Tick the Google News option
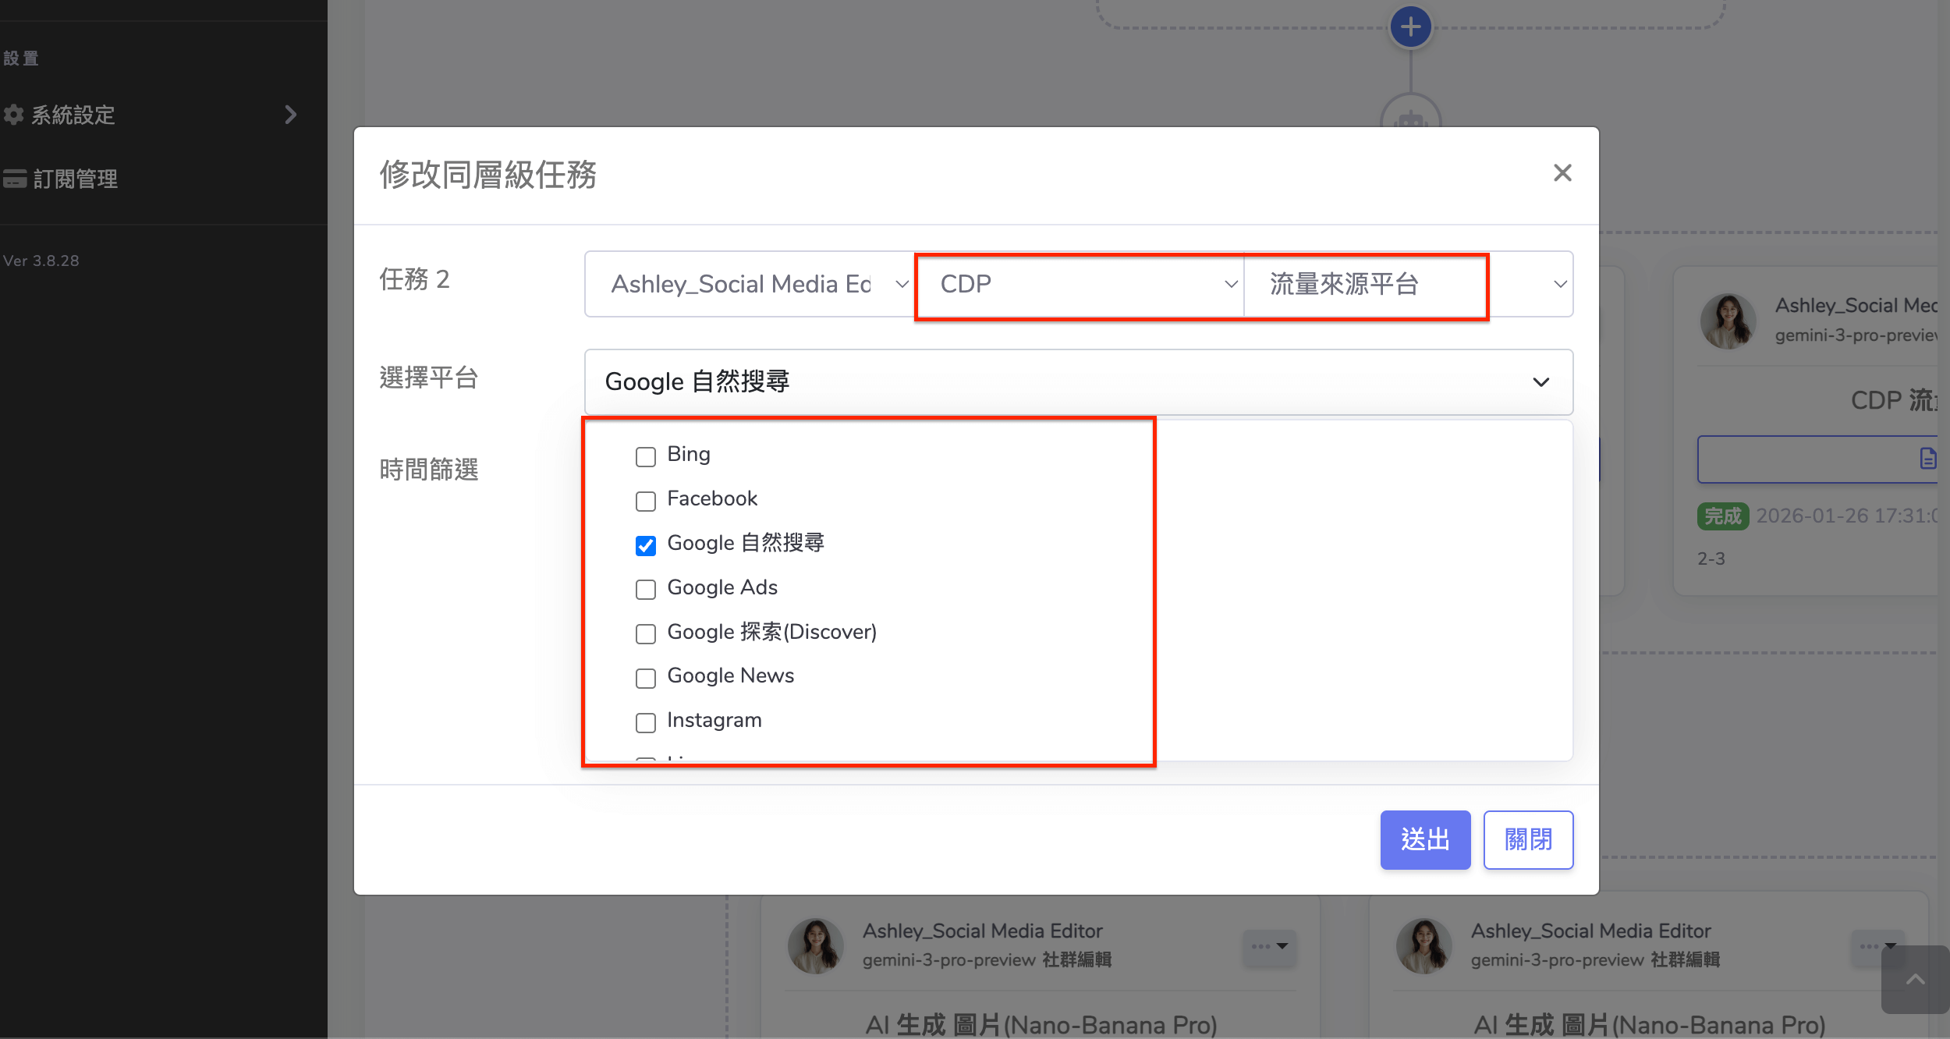 646,678
